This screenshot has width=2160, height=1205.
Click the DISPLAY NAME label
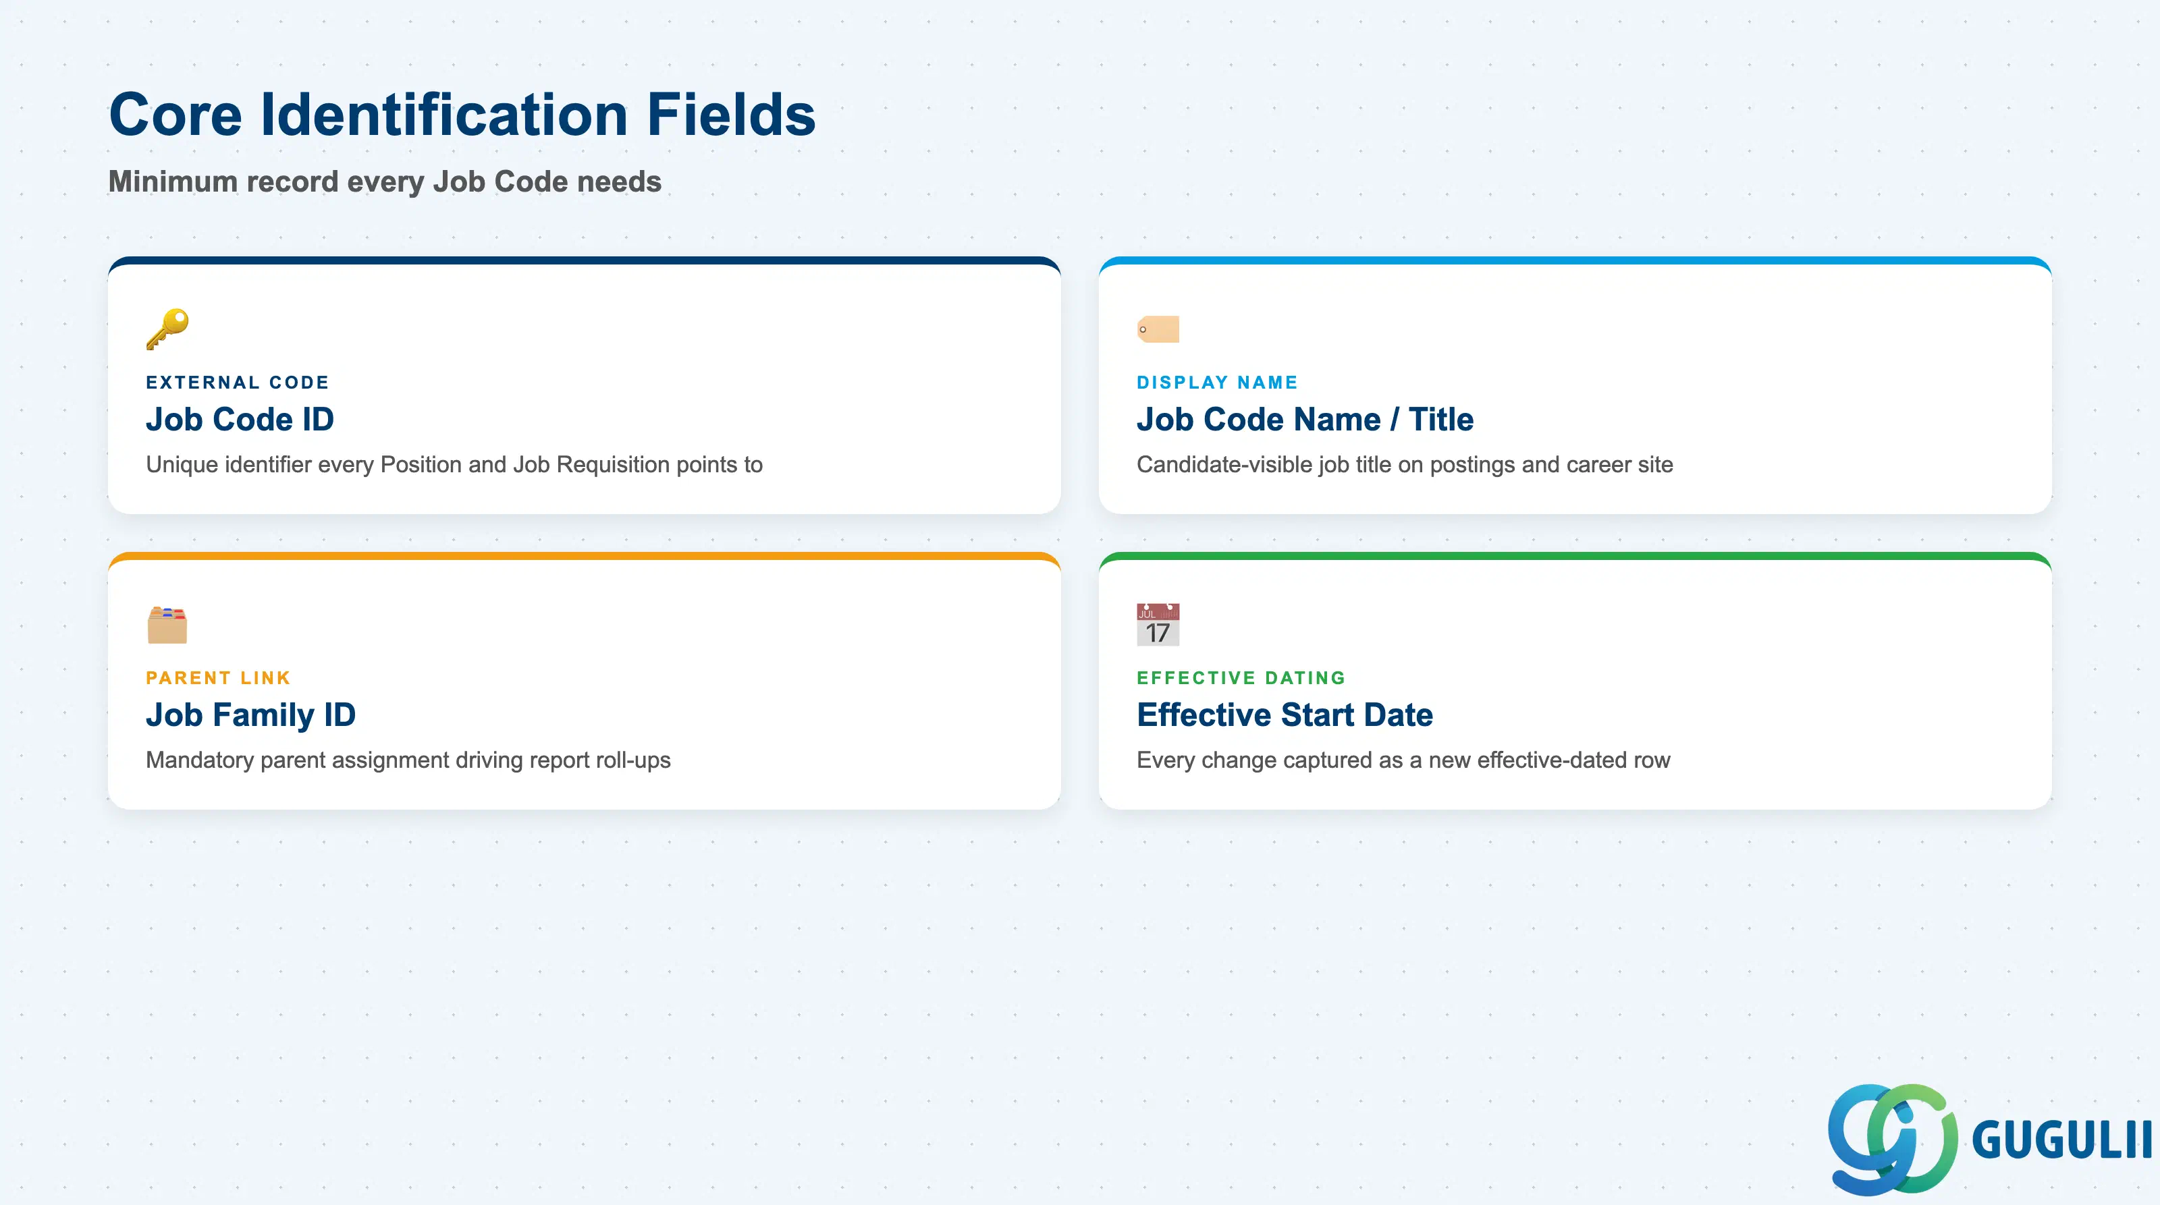[x=1218, y=382]
